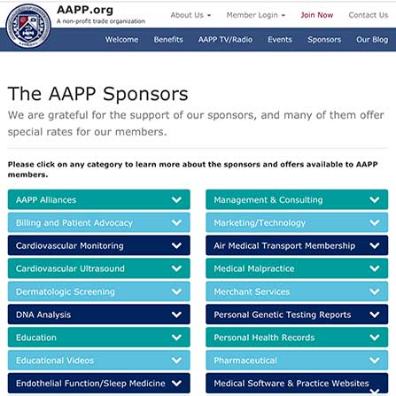Screen dimensions: 396x396
Task: Open the Member Login dropdown
Action: pyautogui.click(x=256, y=15)
